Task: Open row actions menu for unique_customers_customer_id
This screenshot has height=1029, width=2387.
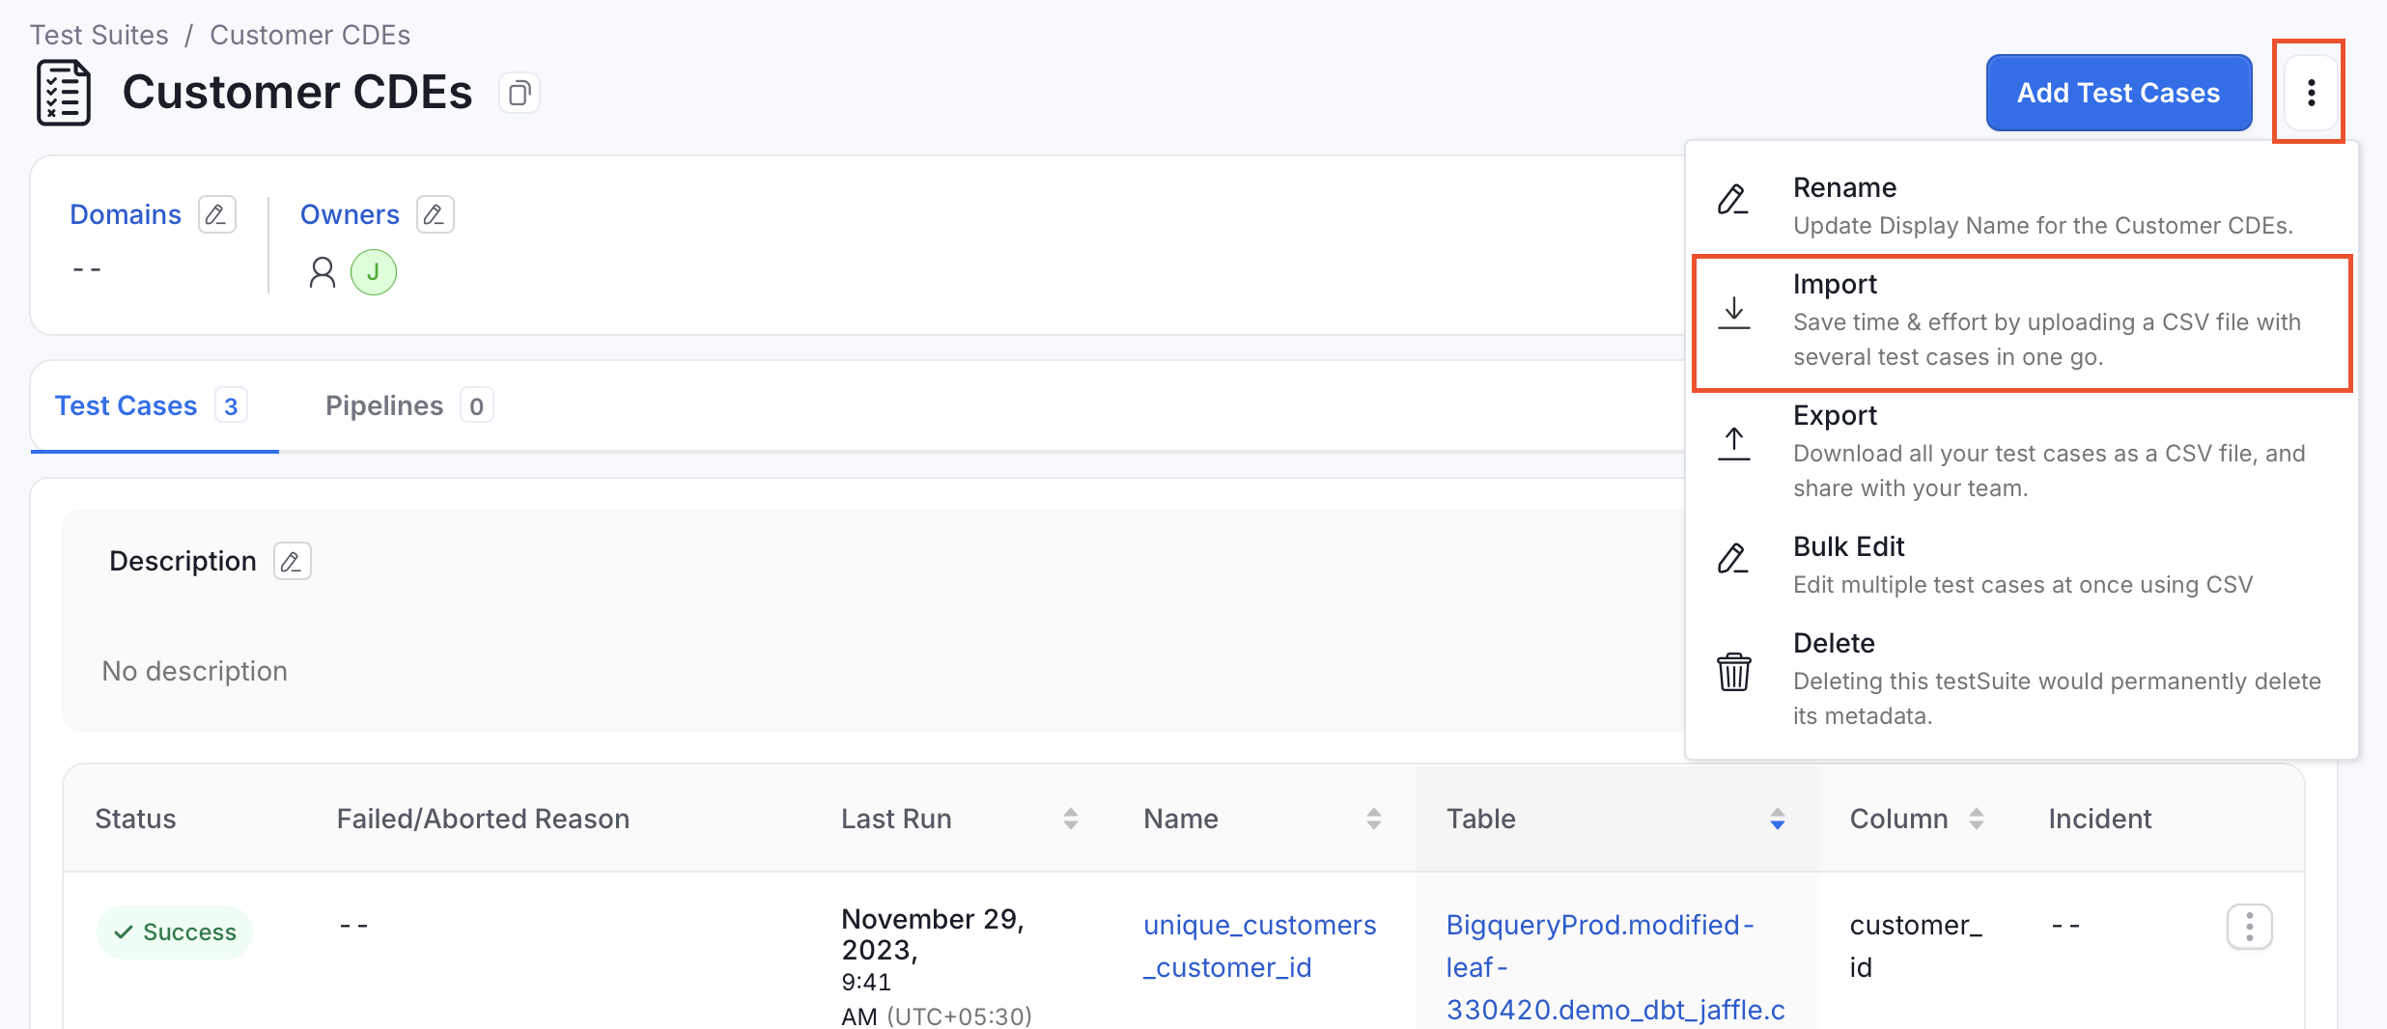Action: 2249,927
